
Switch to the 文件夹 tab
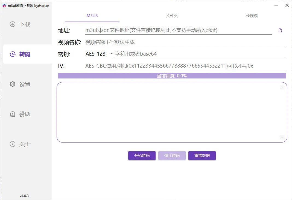(x=172, y=16)
